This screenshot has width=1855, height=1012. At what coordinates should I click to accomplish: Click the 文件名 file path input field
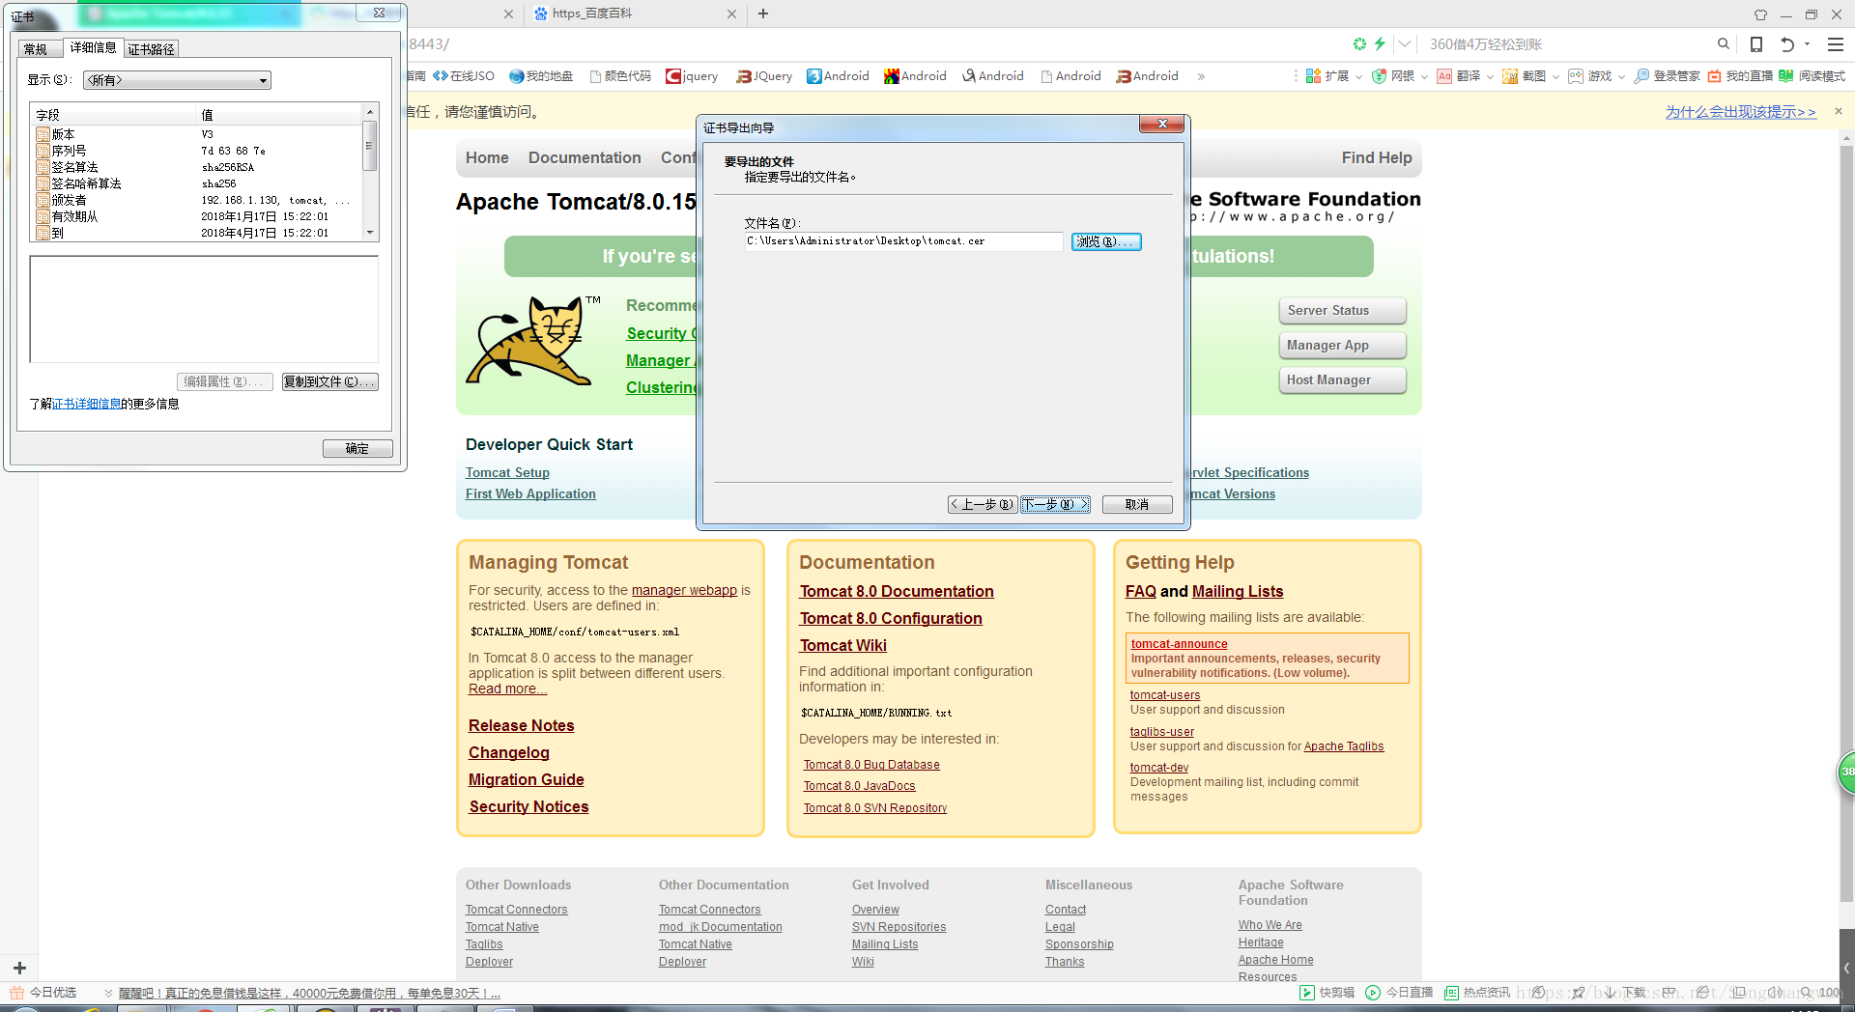coord(903,241)
